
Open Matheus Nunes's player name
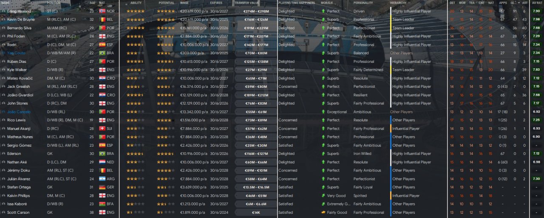tap(20, 137)
